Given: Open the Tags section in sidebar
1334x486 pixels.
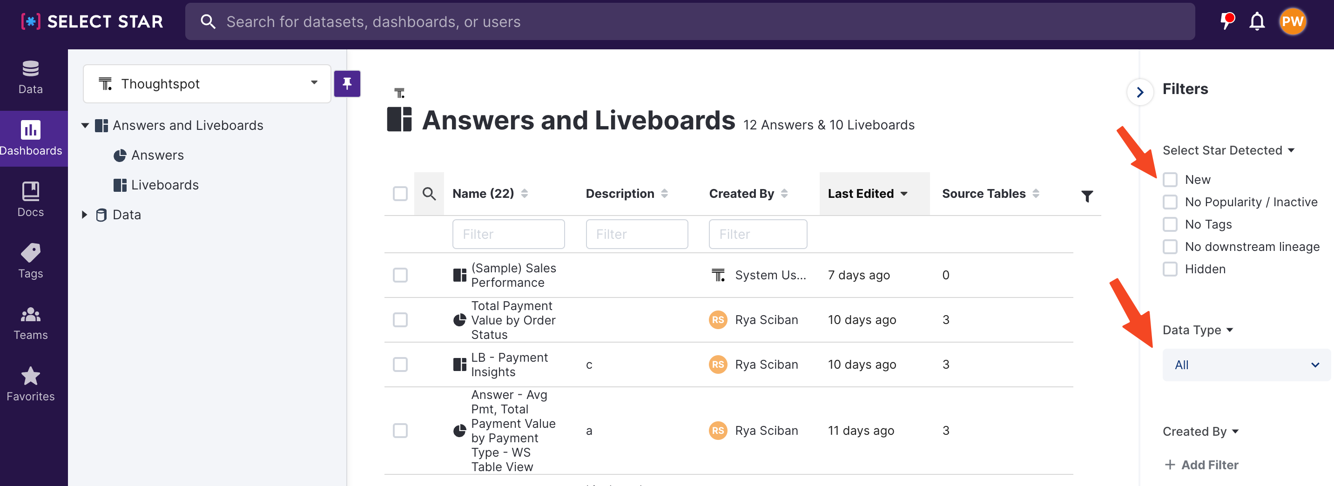Looking at the screenshot, I should (31, 261).
